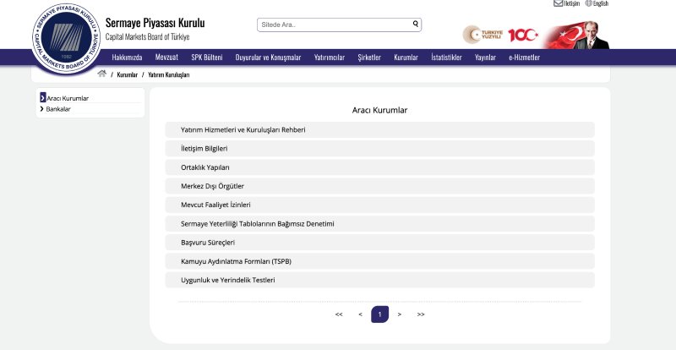Click the chevron beside Bankalar
The image size is (676, 350).
[x=41, y=109]
